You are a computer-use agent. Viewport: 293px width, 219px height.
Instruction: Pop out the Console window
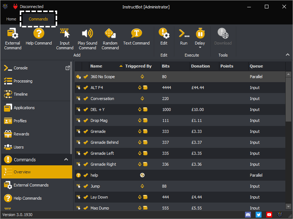[67, 68]
